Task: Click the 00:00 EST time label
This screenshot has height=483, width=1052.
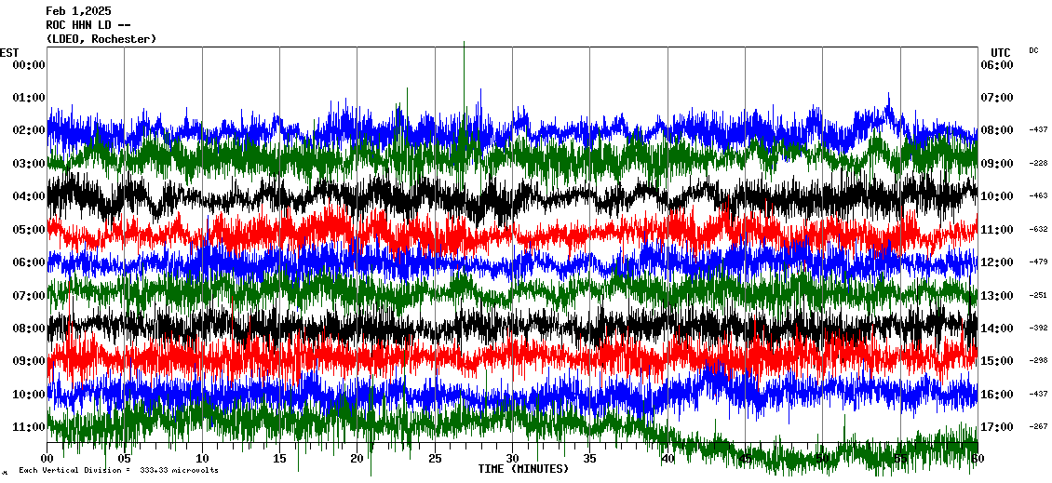Action: 29,65
